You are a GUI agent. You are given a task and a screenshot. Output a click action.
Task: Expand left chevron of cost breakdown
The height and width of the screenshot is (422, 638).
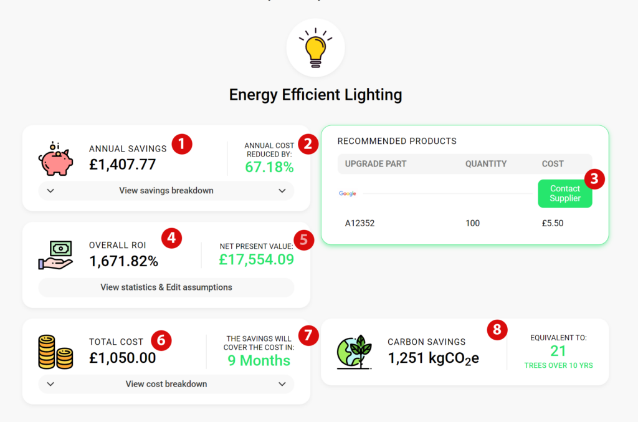pos(50,384)
